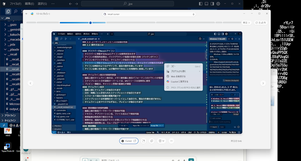The height and width of the screenshot is (161, 301).
Task: Open the settings gear in editor title bar
Action: click(219, 4)
